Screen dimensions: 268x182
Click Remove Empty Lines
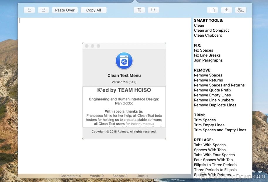pos(212,95)
